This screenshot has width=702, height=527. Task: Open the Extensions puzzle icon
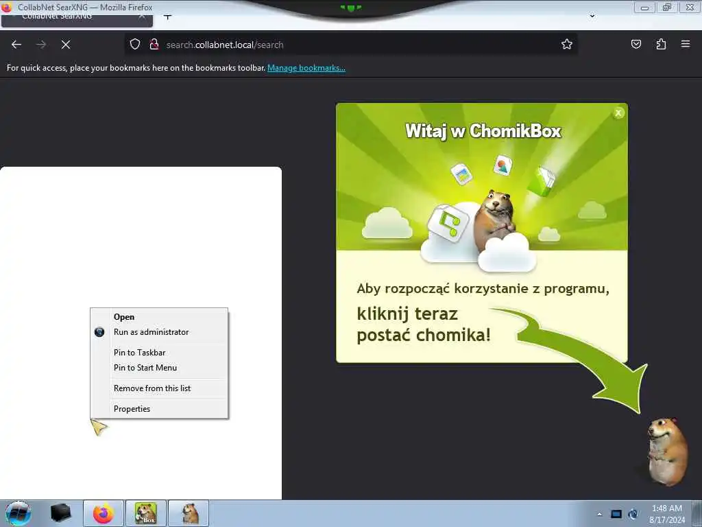tap(661, 45)
